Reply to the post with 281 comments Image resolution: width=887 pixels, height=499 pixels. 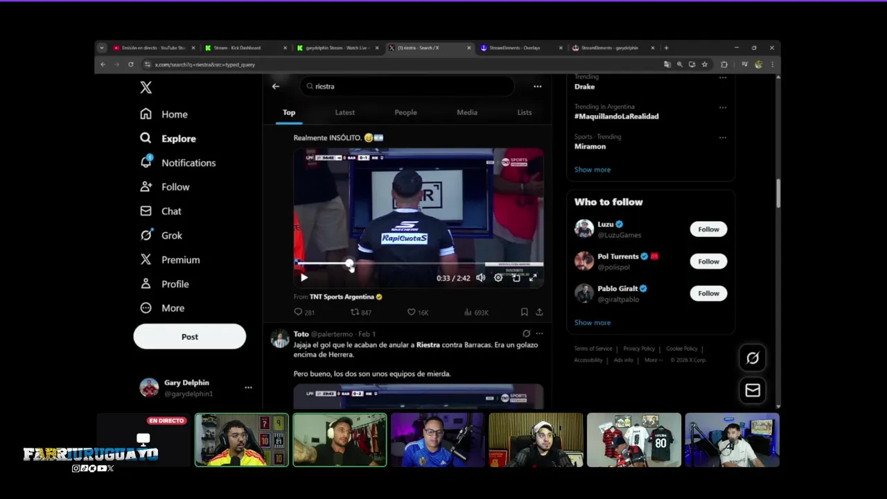(x=304, y=313)
